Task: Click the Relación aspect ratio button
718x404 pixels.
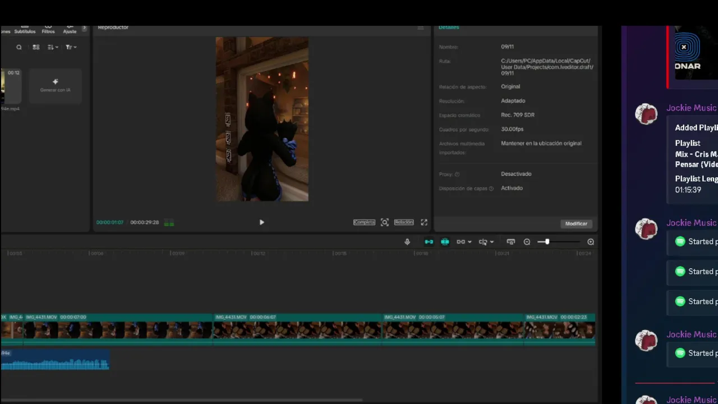Action: tap(404, 222)
